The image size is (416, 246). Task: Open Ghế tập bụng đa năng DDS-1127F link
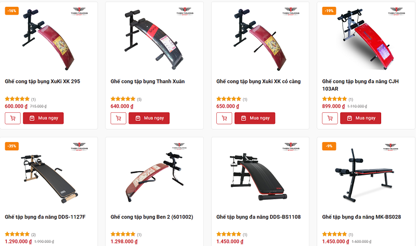coord(45,217)
